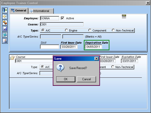151x113 pixels.
Task: Click lower Expiration Date 03/31/2011 field
Action: [x=129, y=61]
